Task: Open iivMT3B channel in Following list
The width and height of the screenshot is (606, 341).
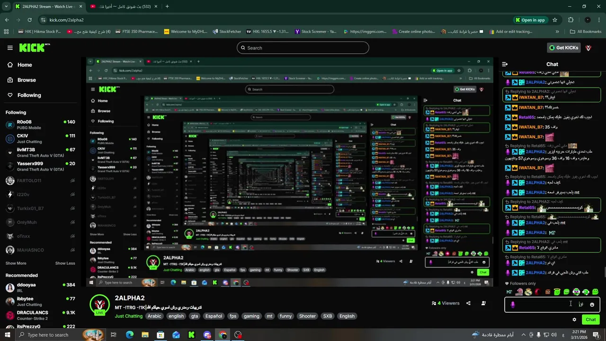Action: tap(40, 153)
